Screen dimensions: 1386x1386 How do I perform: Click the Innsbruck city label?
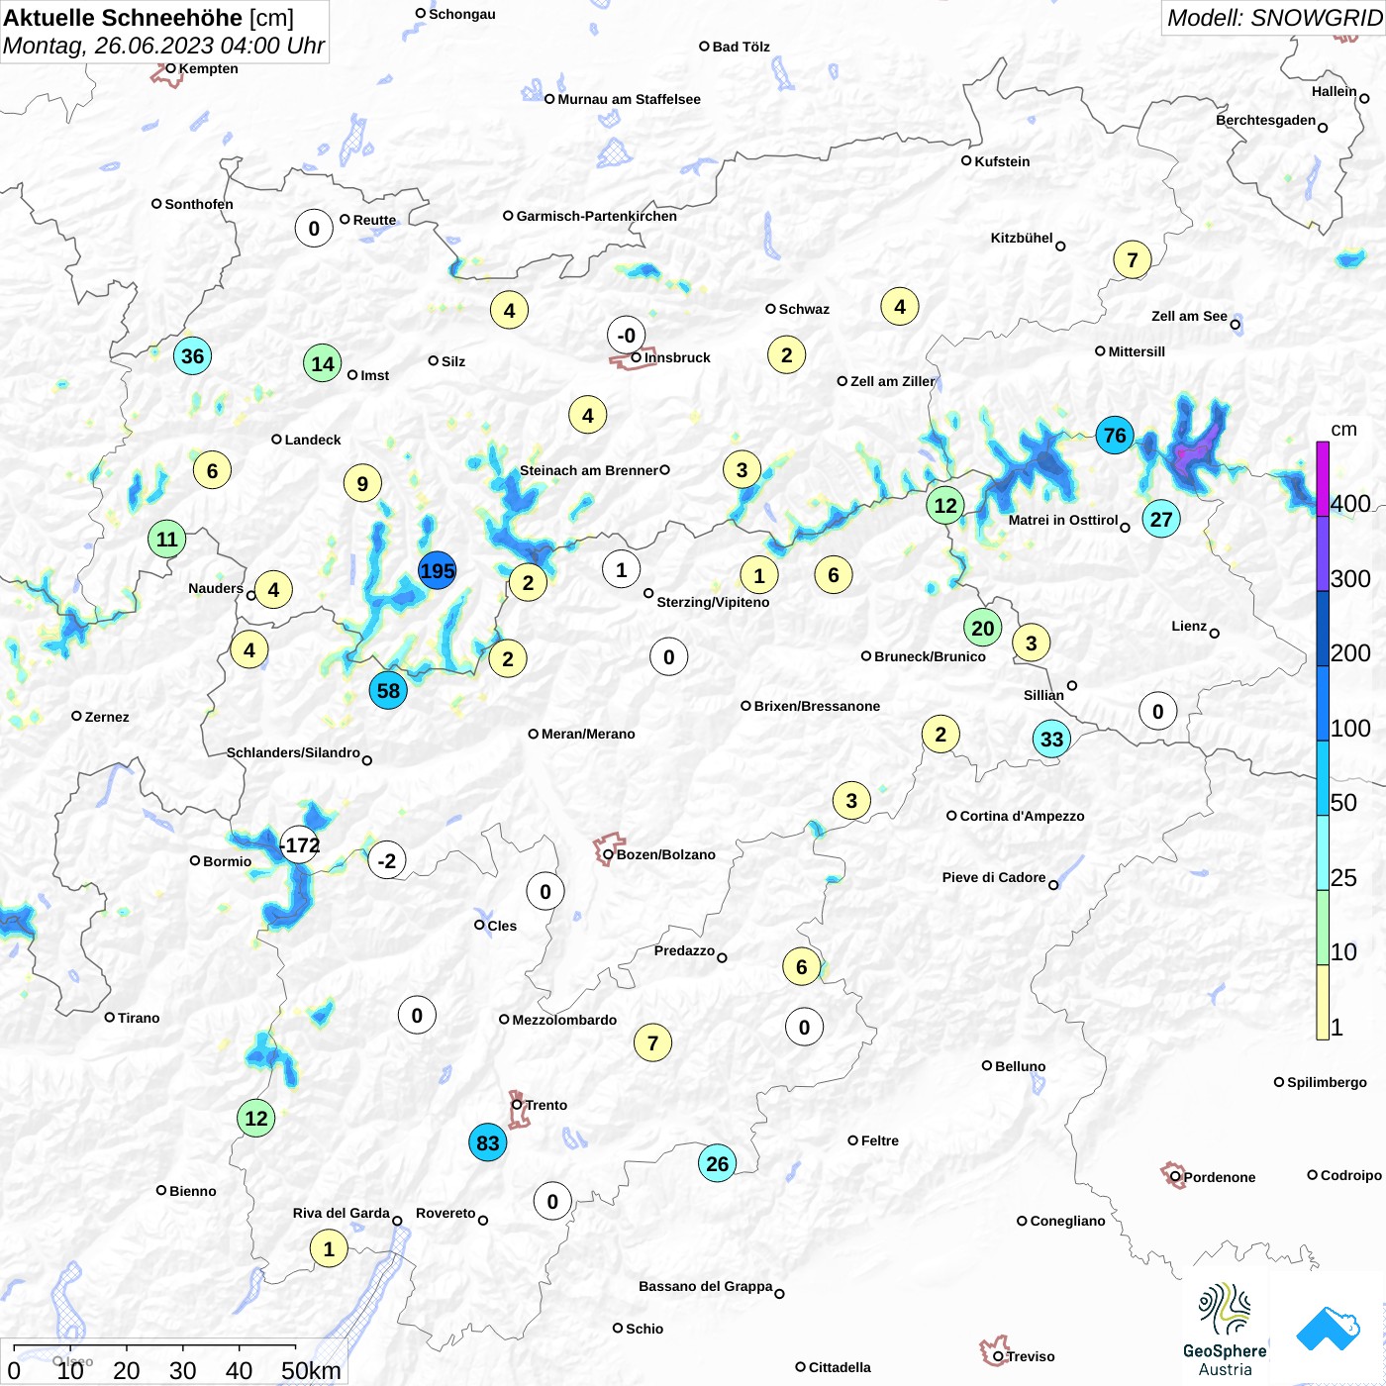pyautogui.click(x=677, y=357)
